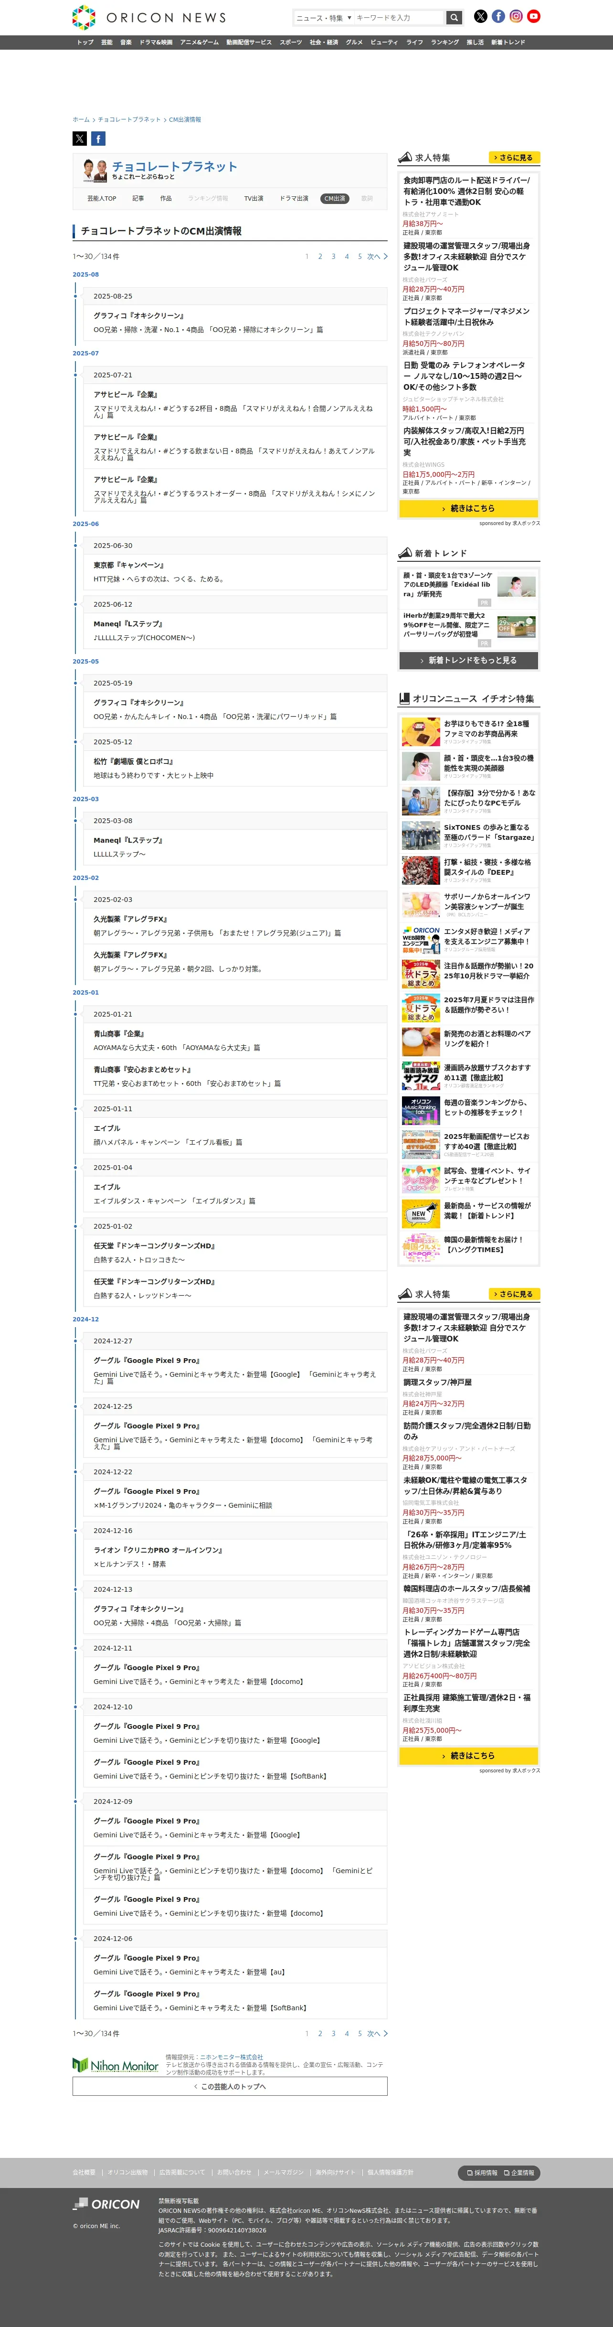613x2327 pixels.
Task: Open 漫画読み放題サブスク feature thumbnail
Action: (x=421, y=1076)
